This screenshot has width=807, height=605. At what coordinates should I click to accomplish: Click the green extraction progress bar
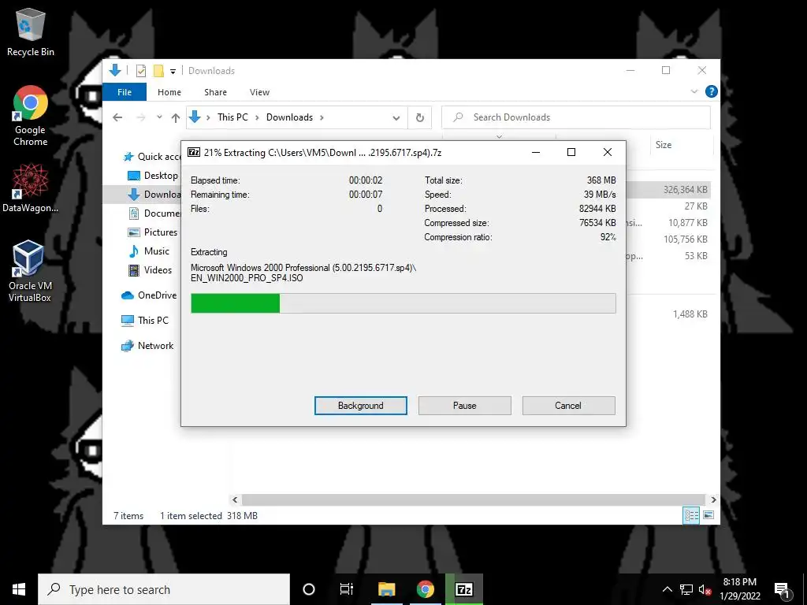403,303
